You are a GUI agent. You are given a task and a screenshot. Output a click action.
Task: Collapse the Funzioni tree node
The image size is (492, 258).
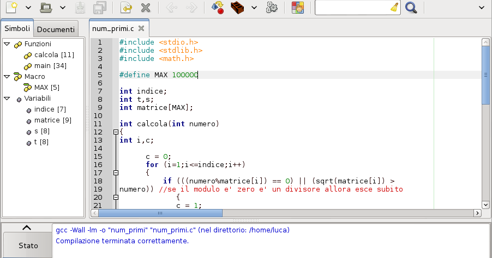pyautogui.click(x=7, y=44)
